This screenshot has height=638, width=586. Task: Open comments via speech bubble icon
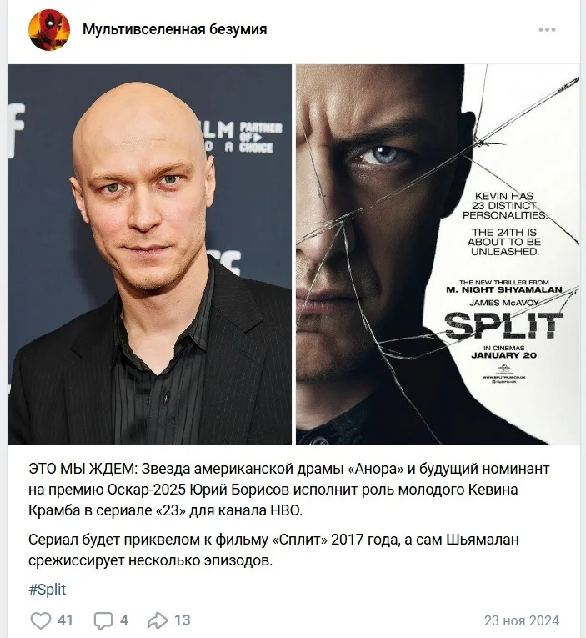tap(103, 620)
